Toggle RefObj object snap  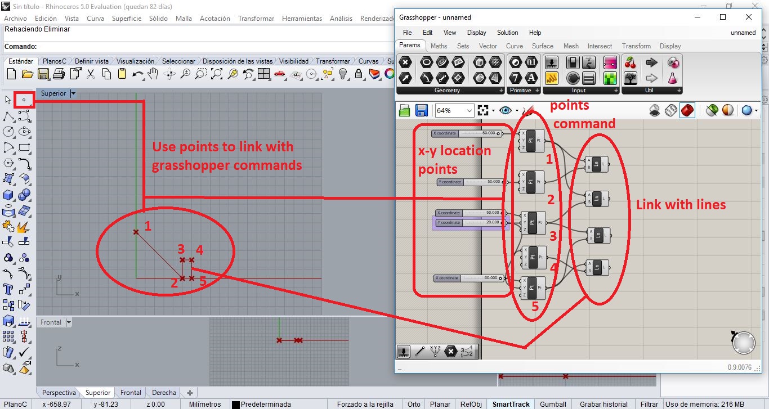pos(471,404)
